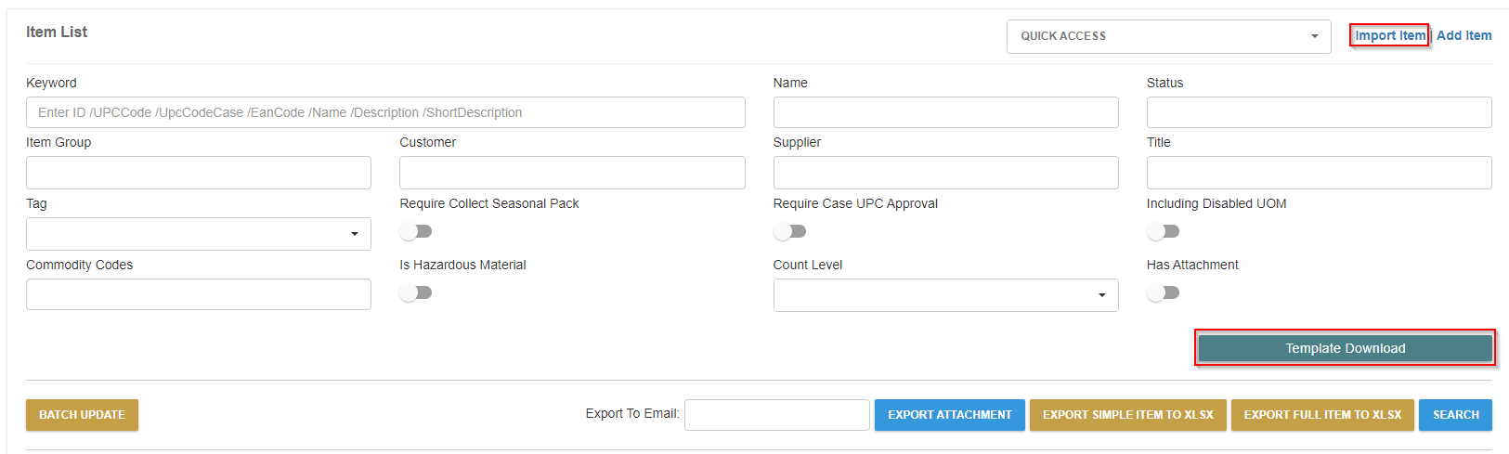Select the Supplier input field

click(x=945, y=173)
